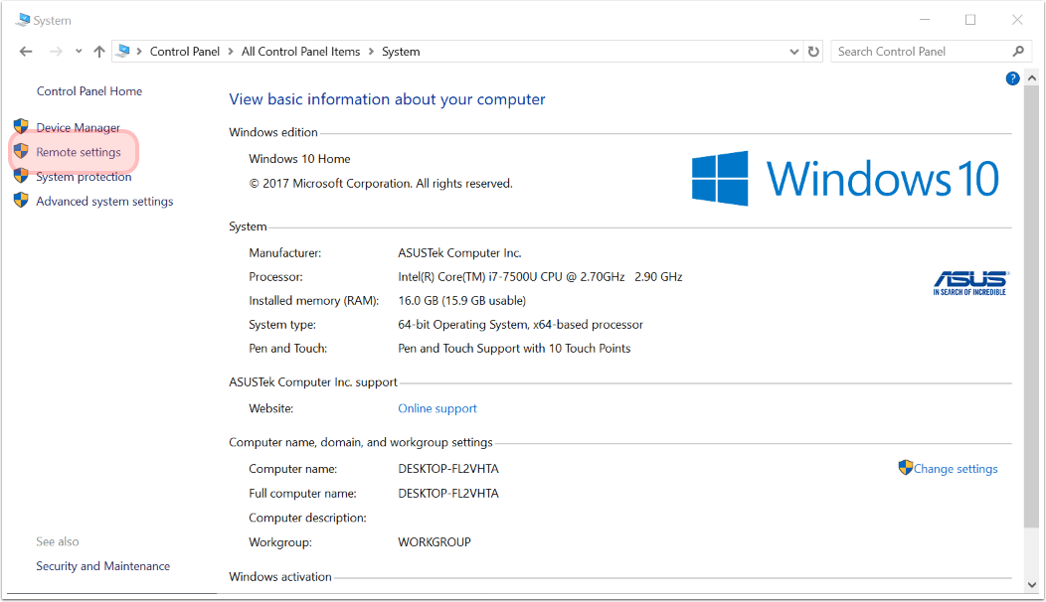Open help with the blue question mark
1046x602 pixels.
[x=1012, y=78]
